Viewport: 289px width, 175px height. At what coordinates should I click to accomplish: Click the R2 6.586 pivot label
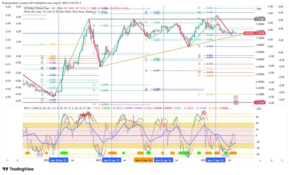(48, 75)
